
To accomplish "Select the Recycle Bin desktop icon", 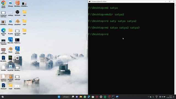I will 10,68.
